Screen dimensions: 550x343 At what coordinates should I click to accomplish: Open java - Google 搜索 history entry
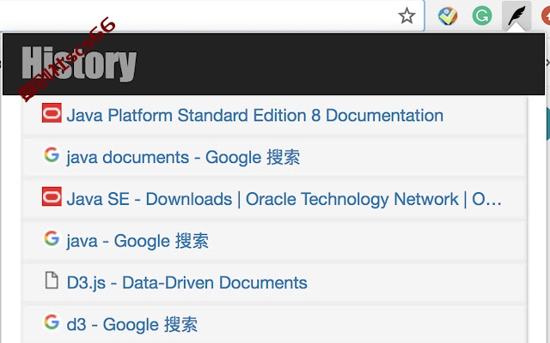(x=137, y=241)
